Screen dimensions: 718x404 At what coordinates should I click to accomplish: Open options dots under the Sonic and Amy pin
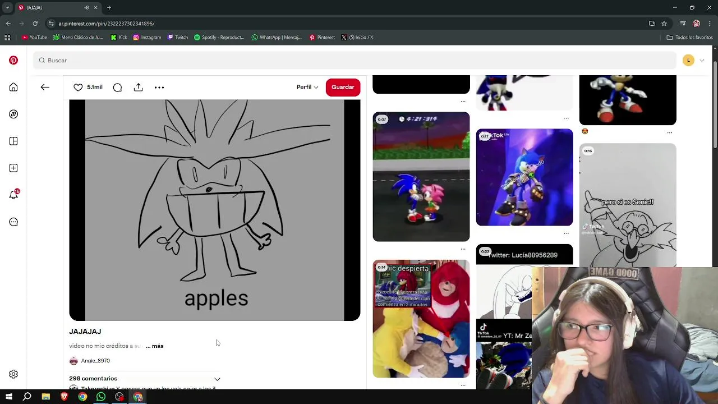(463, 249)
